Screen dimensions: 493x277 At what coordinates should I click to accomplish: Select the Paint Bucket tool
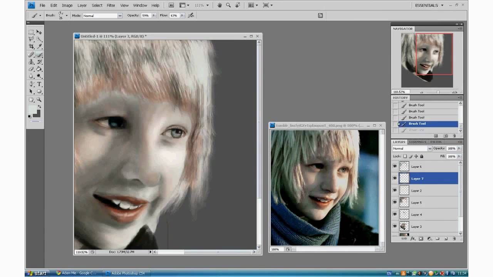39,69
